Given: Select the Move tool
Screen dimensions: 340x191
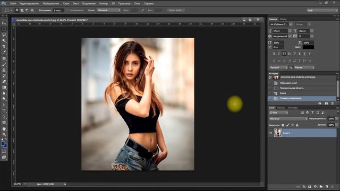Looking at the screenshot, I should pos(4,23).
